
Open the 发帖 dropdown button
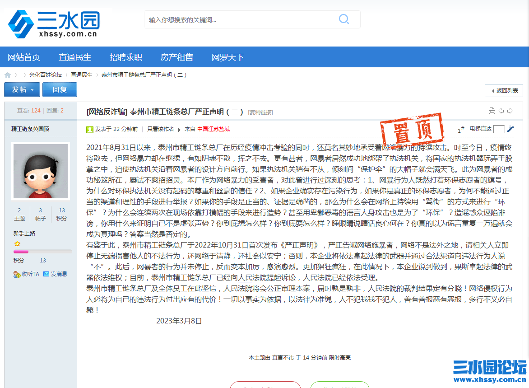click(22, 90)
